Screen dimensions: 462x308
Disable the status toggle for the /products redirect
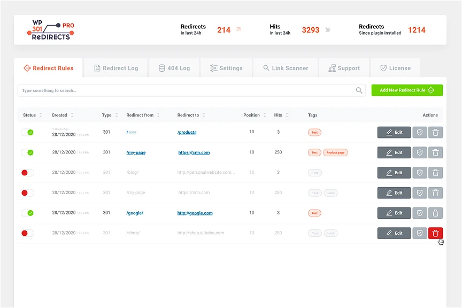pos(28,132)
